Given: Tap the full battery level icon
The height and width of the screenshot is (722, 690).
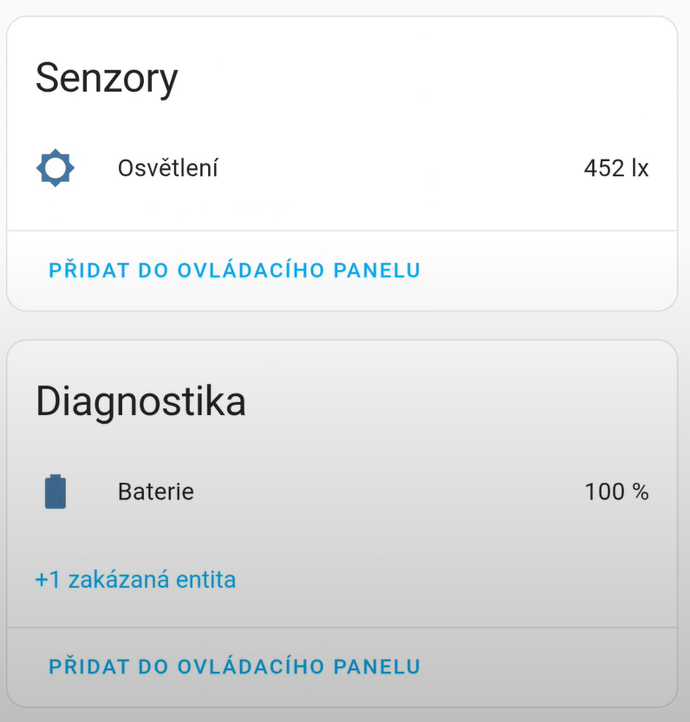Looking at the screenshot, I should coord(55,491).
